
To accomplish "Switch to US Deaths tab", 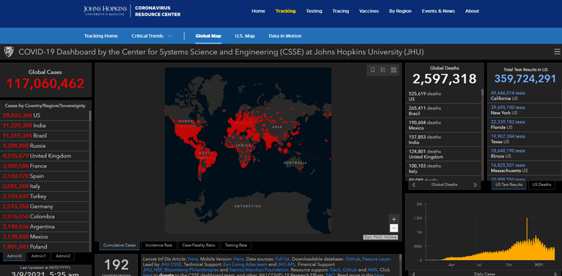I will coord(541,184).
